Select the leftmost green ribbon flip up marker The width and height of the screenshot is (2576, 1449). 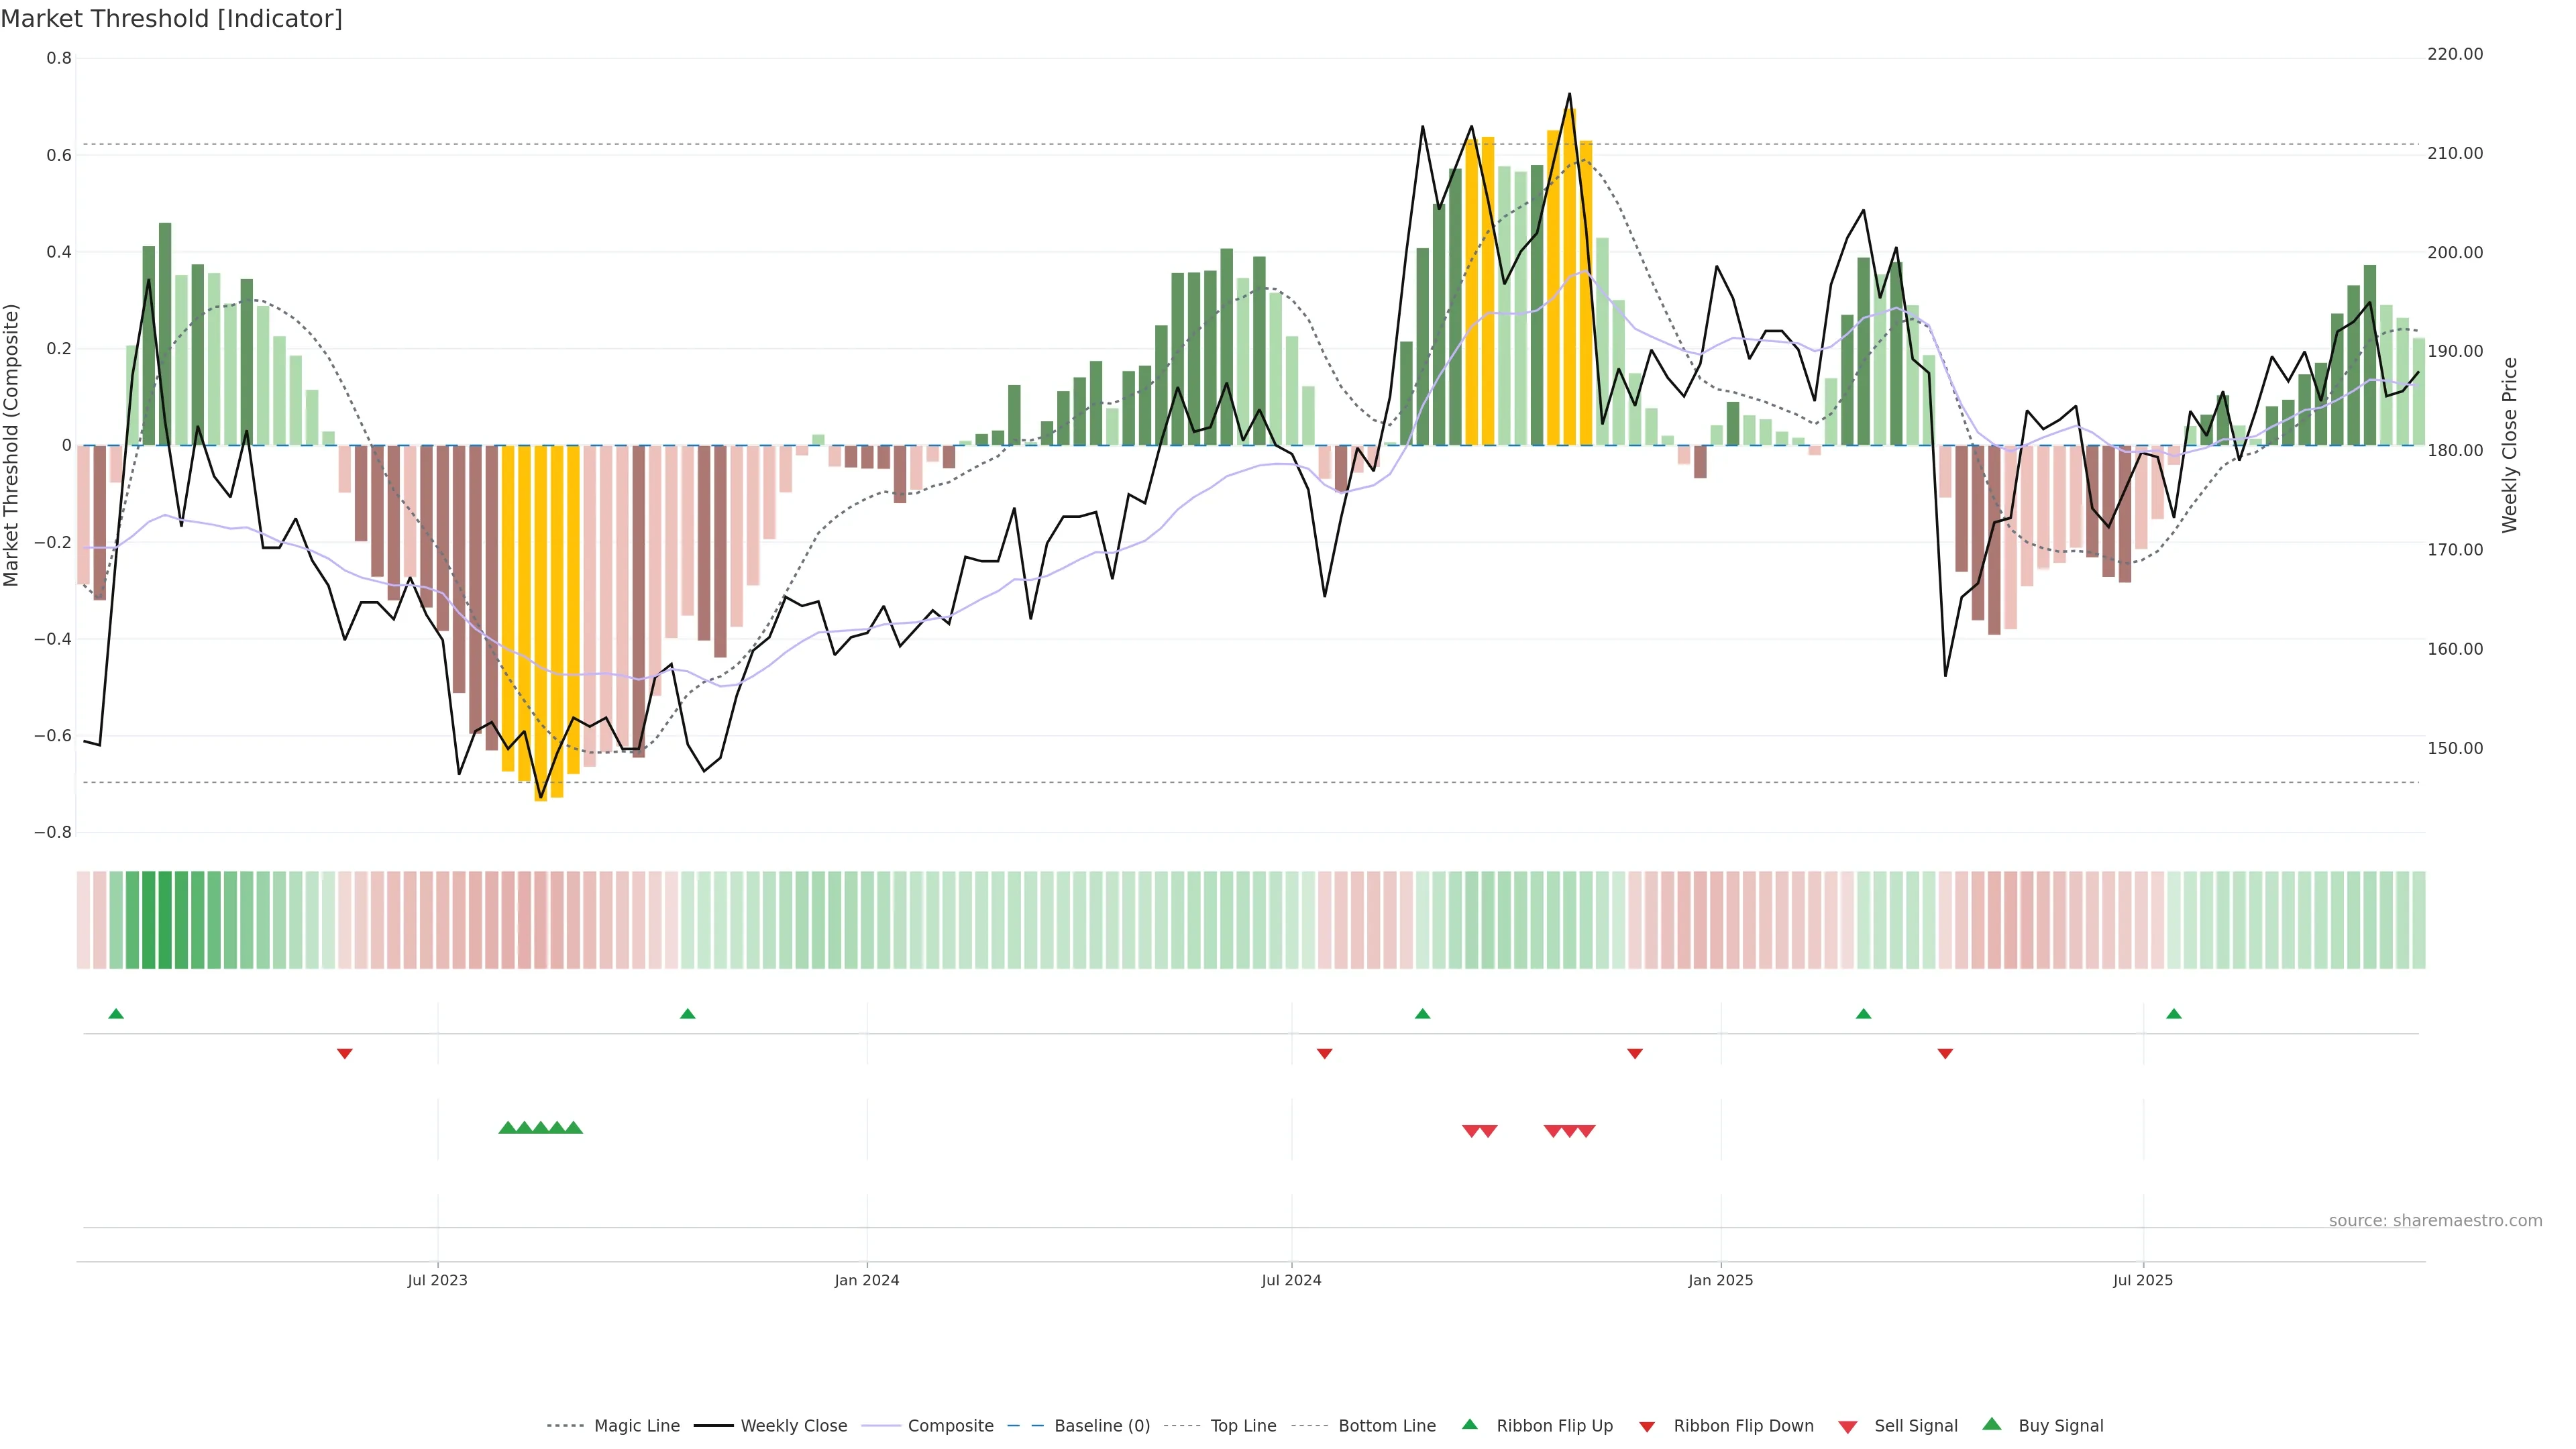[x=116, y=1014]
